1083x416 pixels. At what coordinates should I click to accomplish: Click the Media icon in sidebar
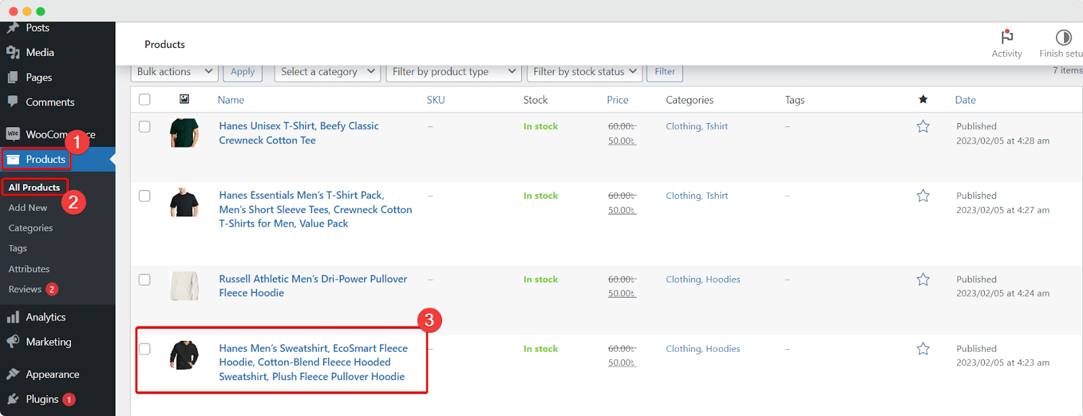tap(13, 52)
